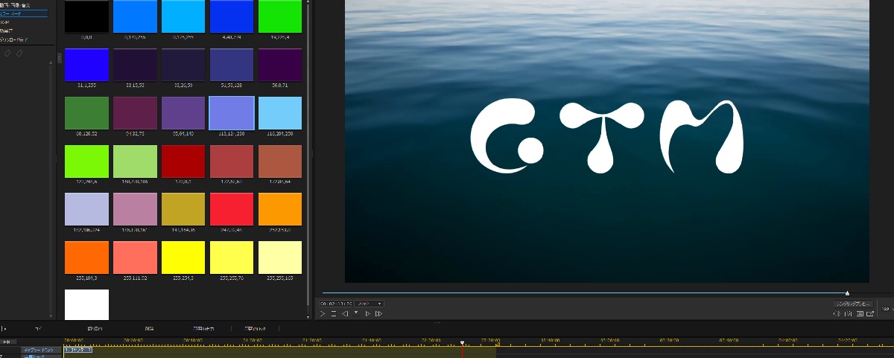Open the clip/movie mode dropdown beside timecode

(370, 304)
